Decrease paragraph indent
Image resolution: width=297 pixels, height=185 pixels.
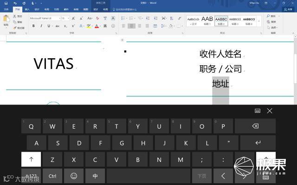coord(148,18)
